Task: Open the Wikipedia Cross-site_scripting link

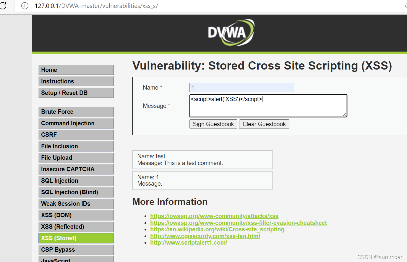Action: coord(217,229)
